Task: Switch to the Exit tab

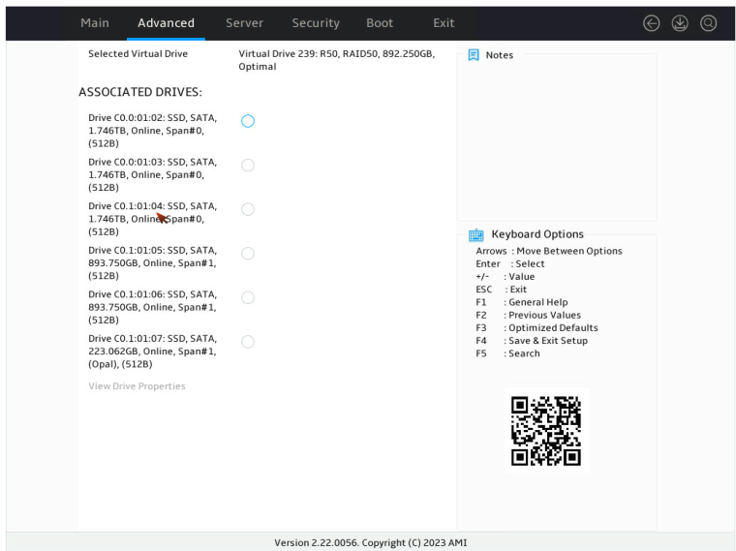Action: click(444, 23)
